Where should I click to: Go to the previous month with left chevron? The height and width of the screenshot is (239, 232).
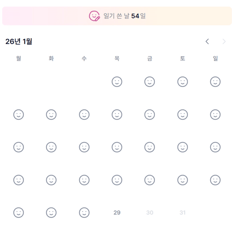pyautogui.click(x=207, y=42)
